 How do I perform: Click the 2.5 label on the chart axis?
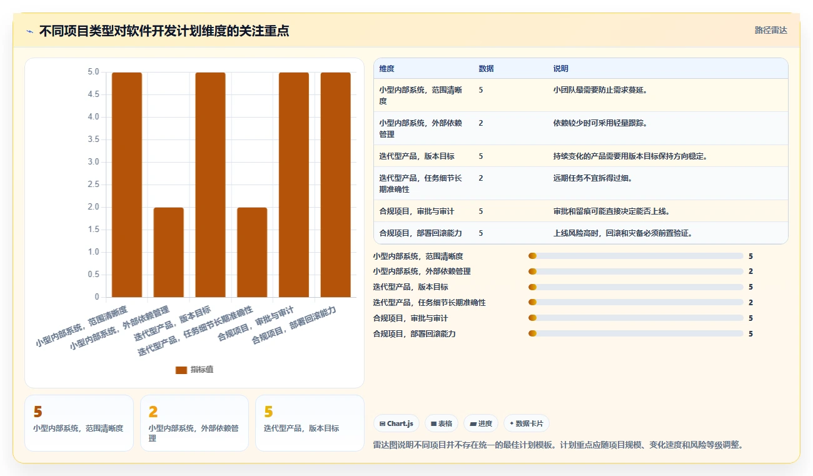pos(93,185)
